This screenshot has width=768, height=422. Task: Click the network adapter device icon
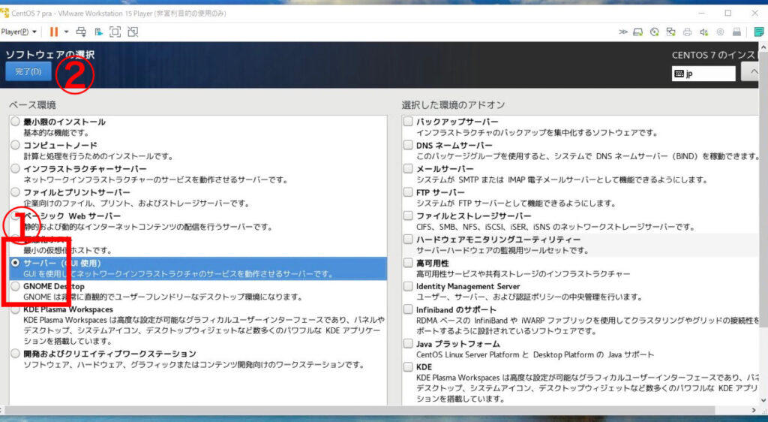pos(671,32)
